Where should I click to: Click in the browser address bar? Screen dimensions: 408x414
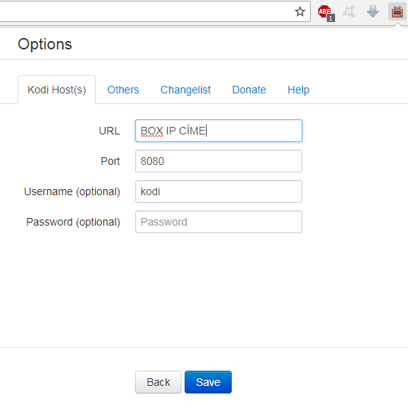145,12
